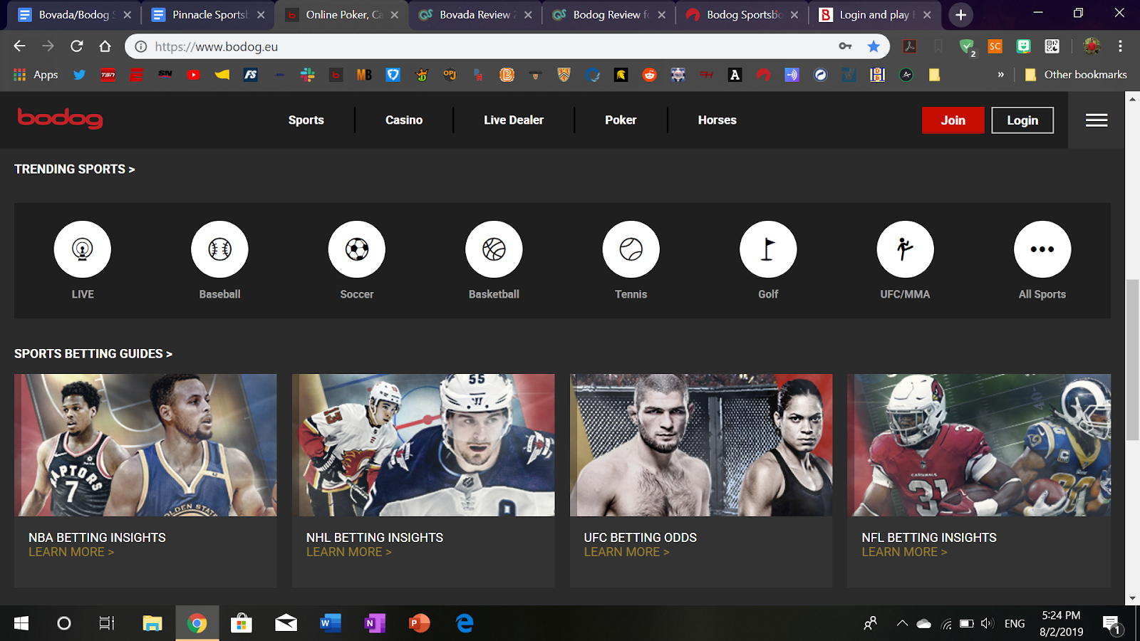Viewport: 1140px width, 641px height.
Task: Click the Login button
Action: point(1022,120)
